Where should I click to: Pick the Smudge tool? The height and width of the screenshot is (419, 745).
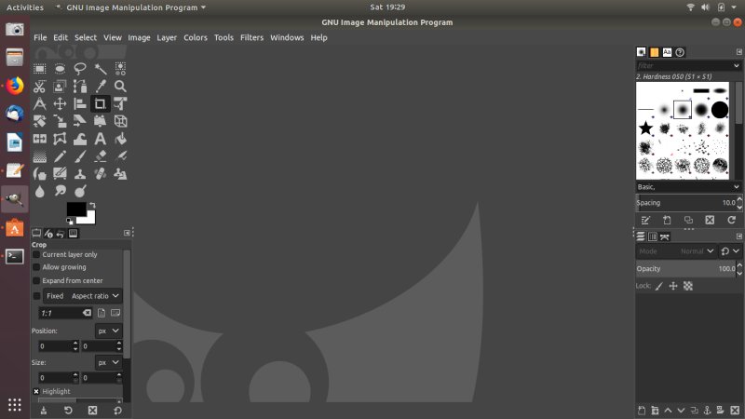(60, 191)
